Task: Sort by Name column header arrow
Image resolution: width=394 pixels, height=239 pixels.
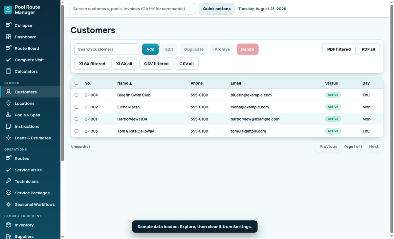Action: (x=130, y=83)
